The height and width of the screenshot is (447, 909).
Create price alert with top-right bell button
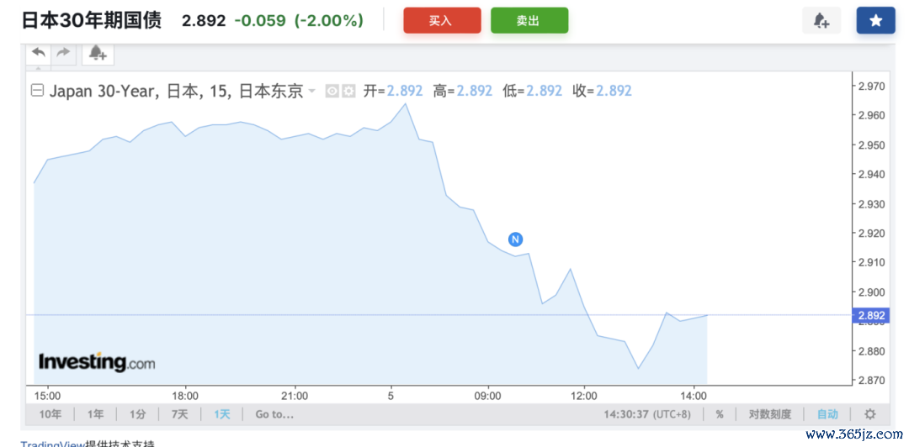(821, 21)
